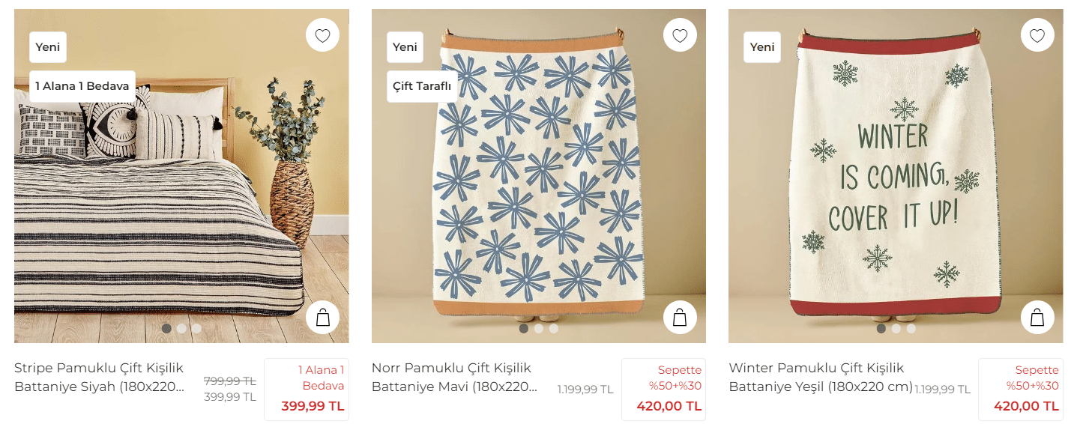Show second image of Winter blanket
1077x424 pixels.
point(896,328)
